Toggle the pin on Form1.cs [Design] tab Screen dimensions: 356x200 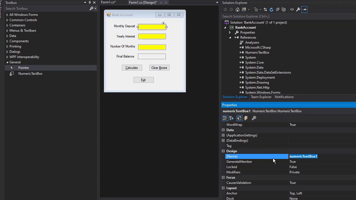click(161, 2)
